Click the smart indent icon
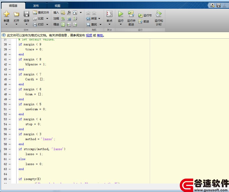 (x=63, y=24)
